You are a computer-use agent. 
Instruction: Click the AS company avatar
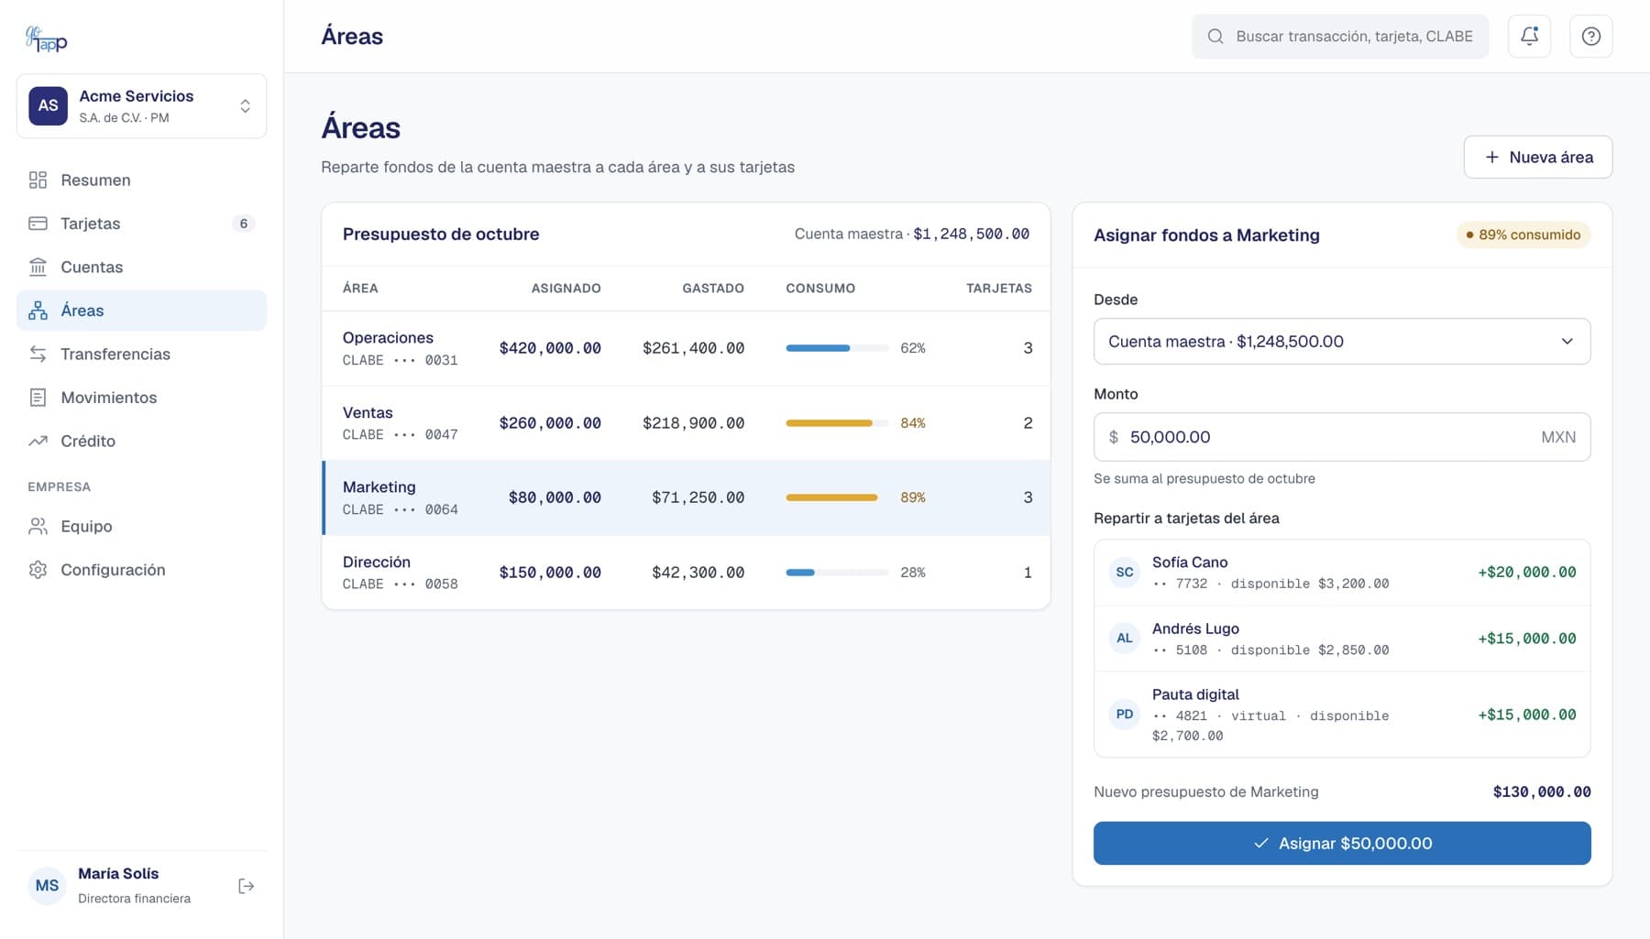pos(48,105)
